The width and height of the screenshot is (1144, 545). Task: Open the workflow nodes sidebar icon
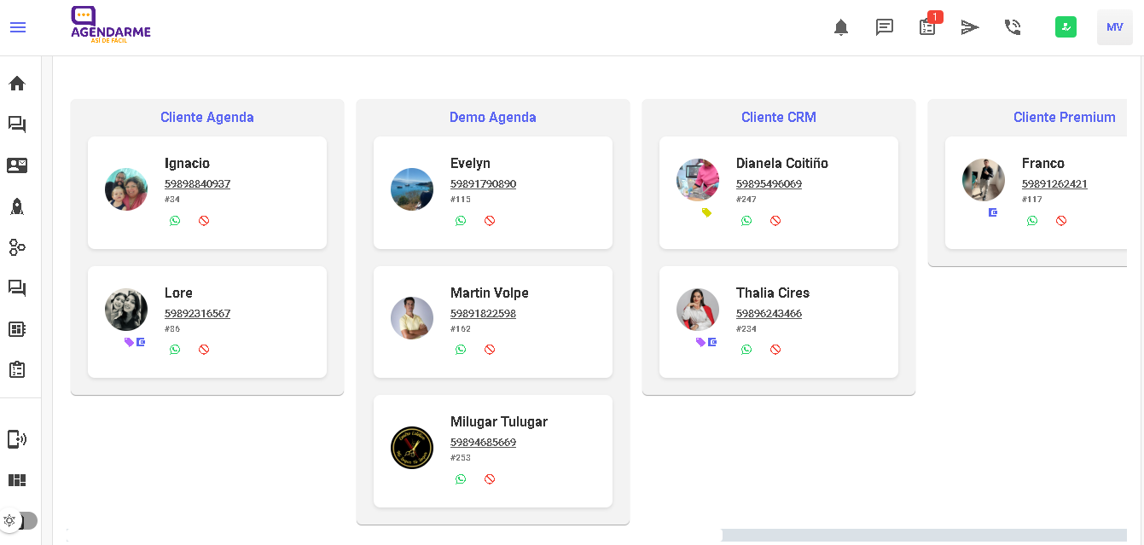[x=17, y=247]
